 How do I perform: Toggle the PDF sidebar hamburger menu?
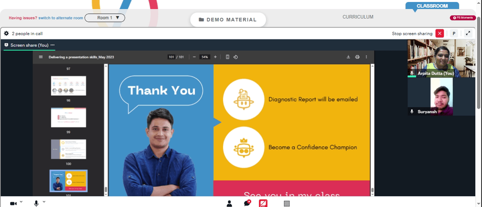tap(41, 57)
